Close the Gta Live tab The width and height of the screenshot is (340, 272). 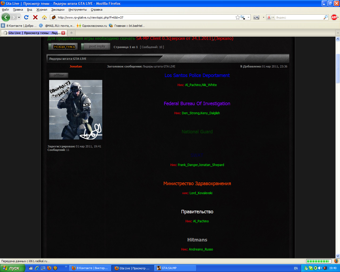tap(63, 33)
